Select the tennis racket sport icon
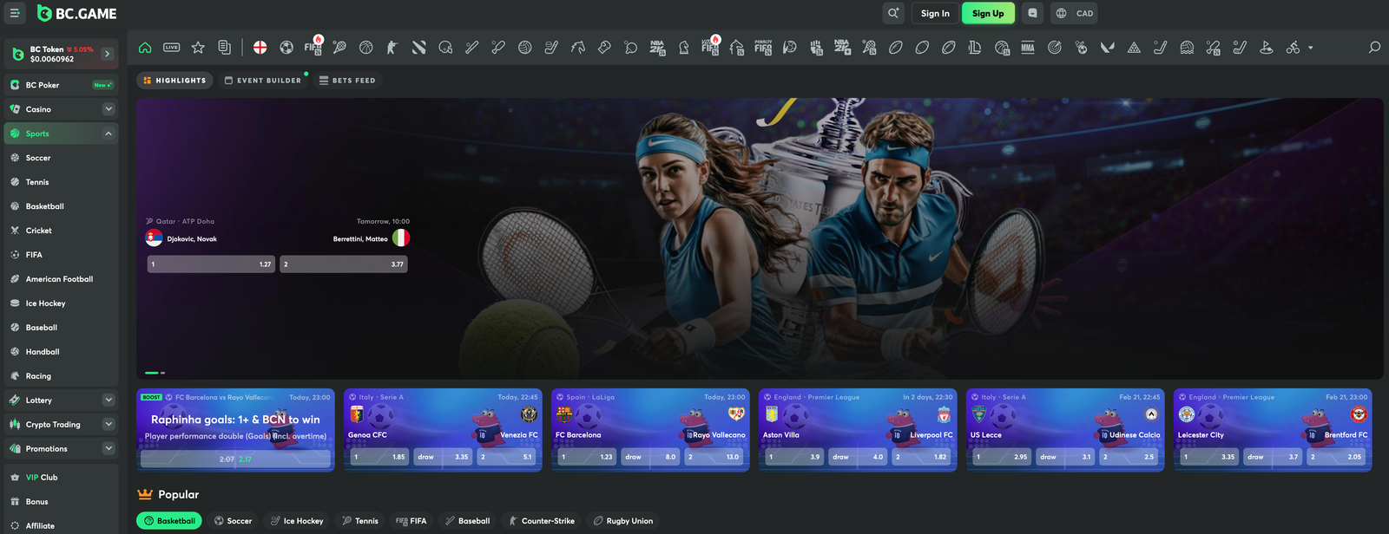This screenshot has width=1389, height=534. [339, 48]
